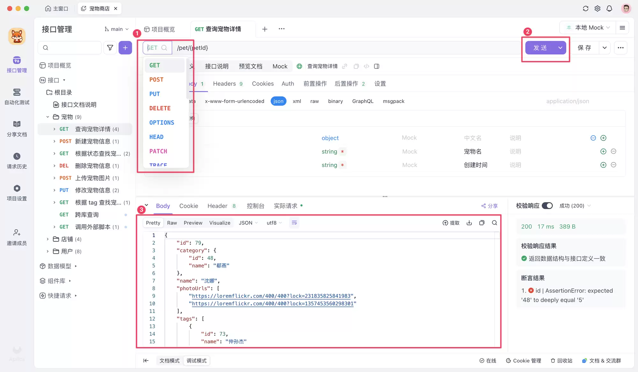Select x-www-form-urlencoded body type
The width and height of the screenshot is (638, 372).
point(234,101)
